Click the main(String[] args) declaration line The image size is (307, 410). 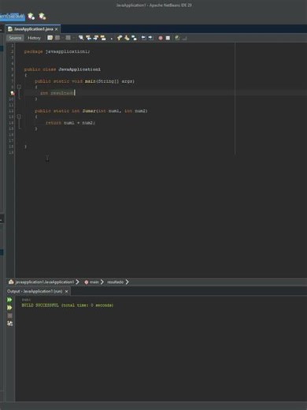click(x=84, y=81)
